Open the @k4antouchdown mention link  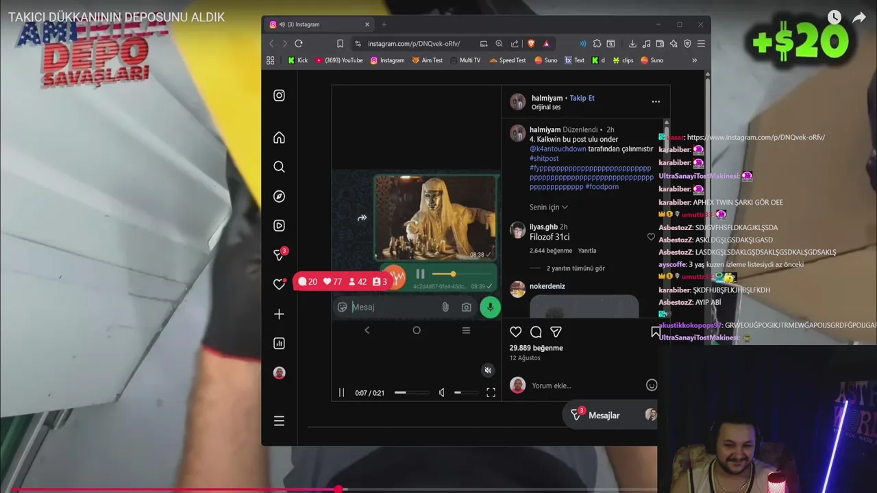click(558, 149)
